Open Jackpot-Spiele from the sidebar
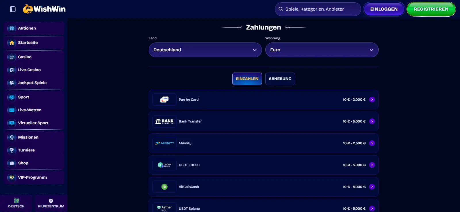The image size is (460, 212). coord(34,83)
